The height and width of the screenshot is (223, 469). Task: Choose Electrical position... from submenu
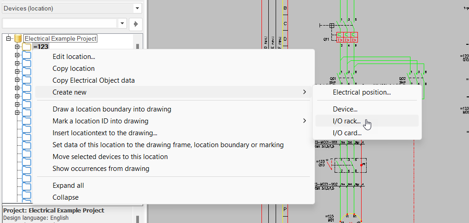[x=362, y=92]
